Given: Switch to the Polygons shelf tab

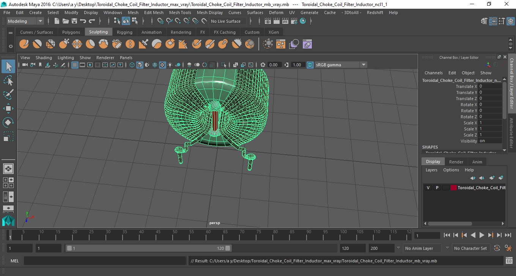Looking at the screenshot, I should pos(71,32).
